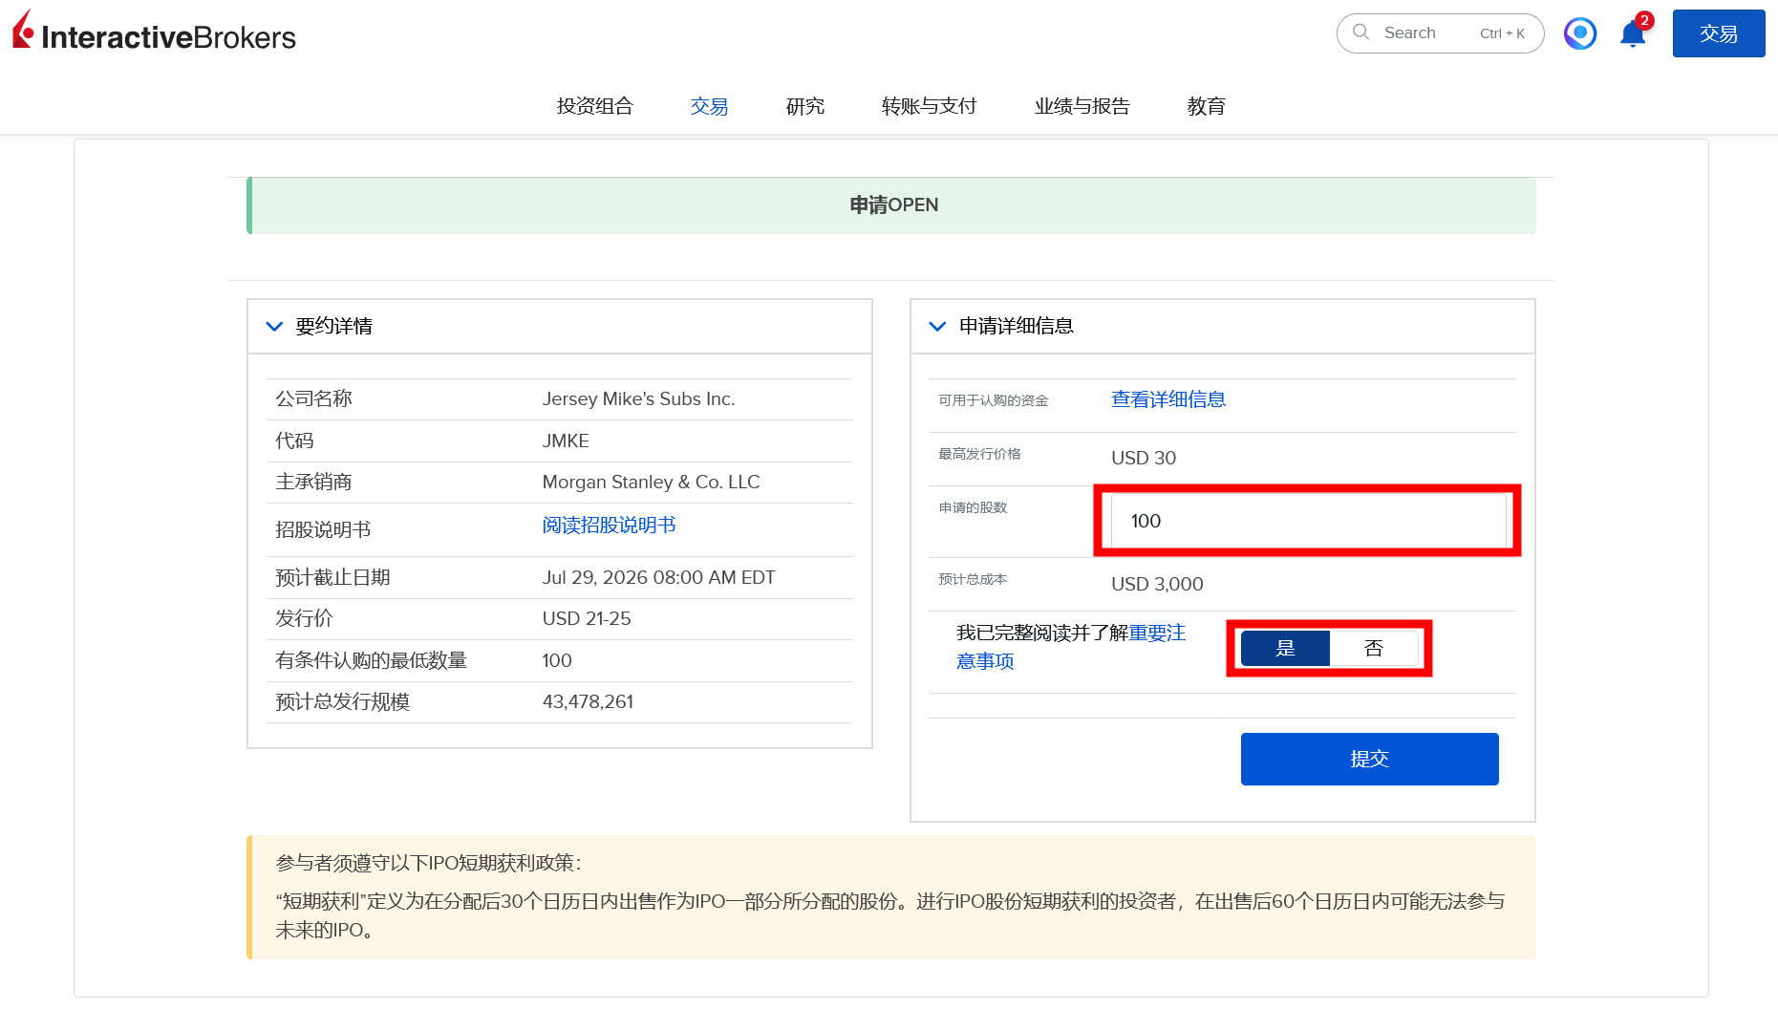This screenshot has height=1010, width=1778.
Task: Click the minimum quantity value 100 in 要约详情
Action: [x=557, y=661]
